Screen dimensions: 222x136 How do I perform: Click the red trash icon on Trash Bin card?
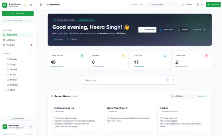pyautogui.click(x=206, y=55)
